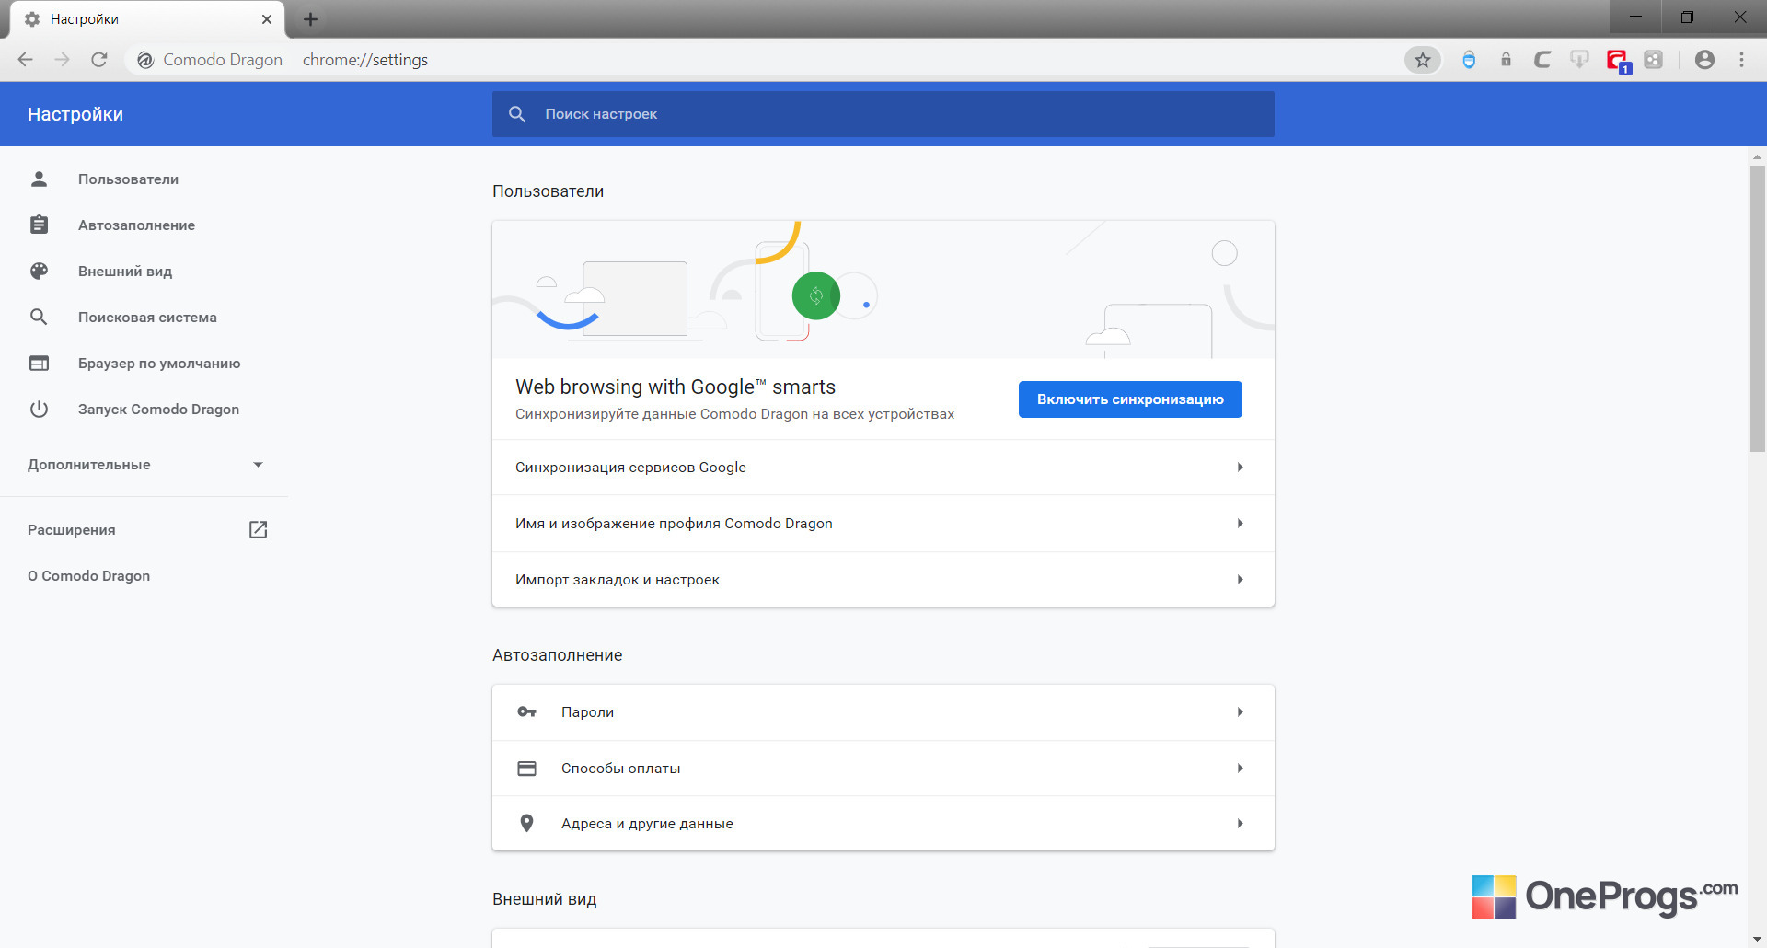Click the key icon in Пароли row
This screenshot has height=948, width=1767.
(526, 711)
